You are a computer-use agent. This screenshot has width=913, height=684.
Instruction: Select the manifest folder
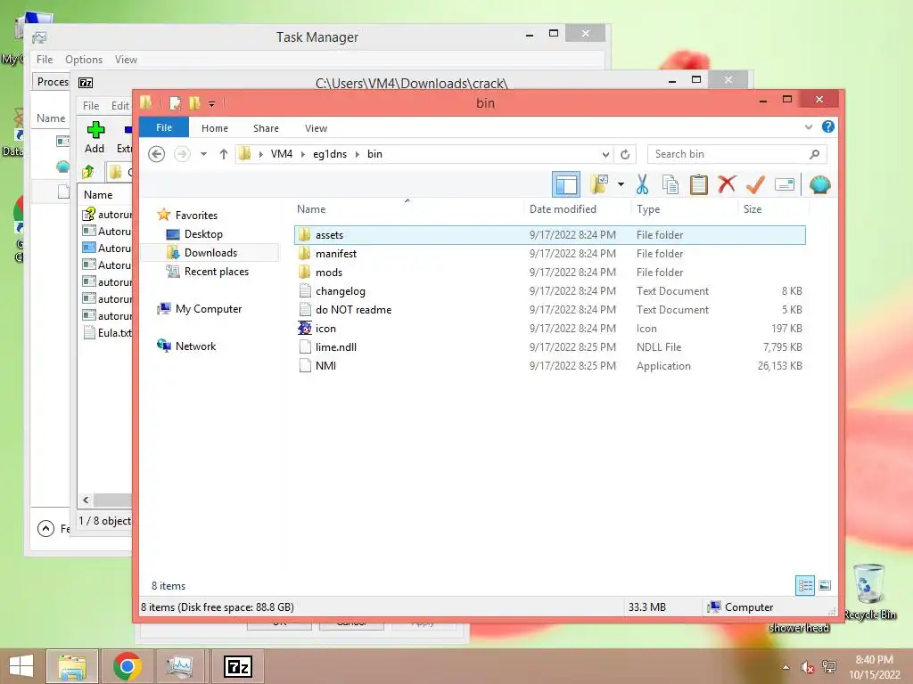point(550,254)
